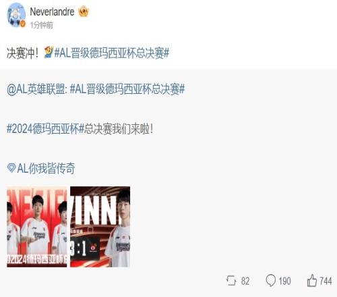Viewport: 337px width, 297px height.
Task: Open @AL英雄联盟 mention link
Action: pyautogui.click(x=37, y=89)
